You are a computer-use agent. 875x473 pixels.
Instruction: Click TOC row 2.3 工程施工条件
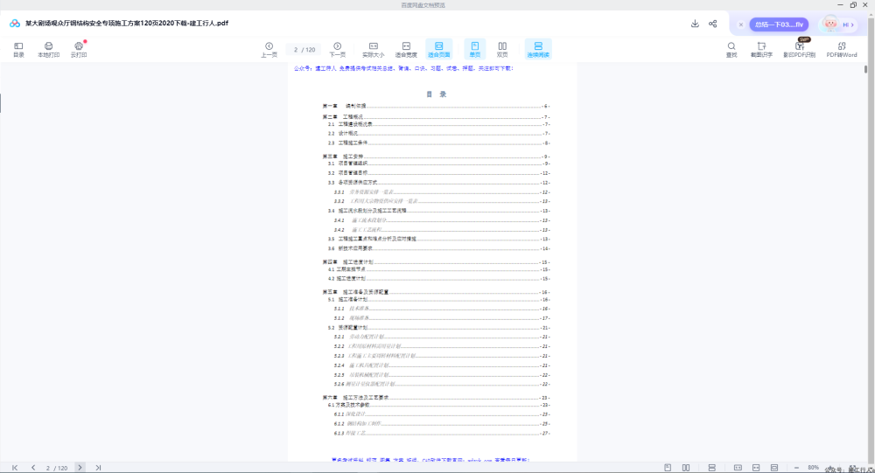coord(438,143)
